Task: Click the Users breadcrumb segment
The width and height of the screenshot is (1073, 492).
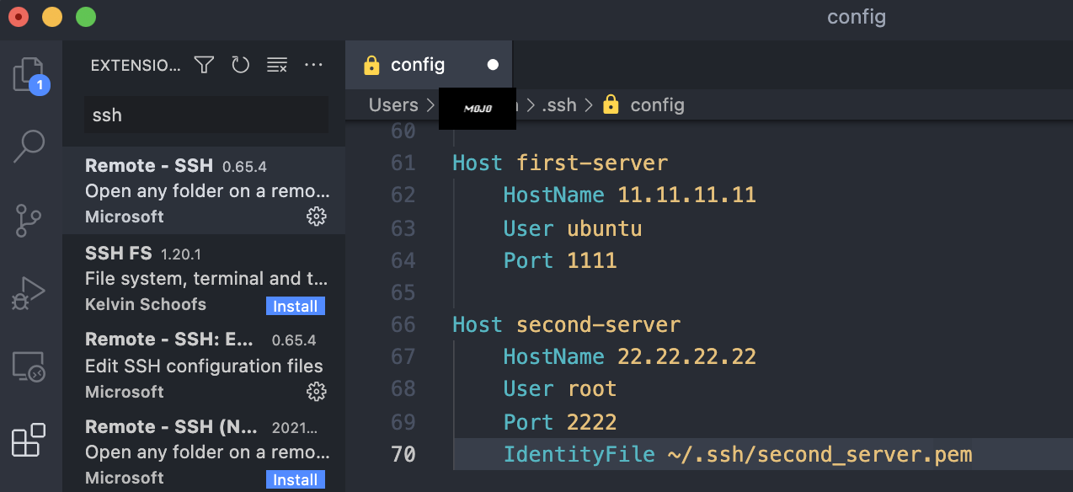Action: [393, 105]
